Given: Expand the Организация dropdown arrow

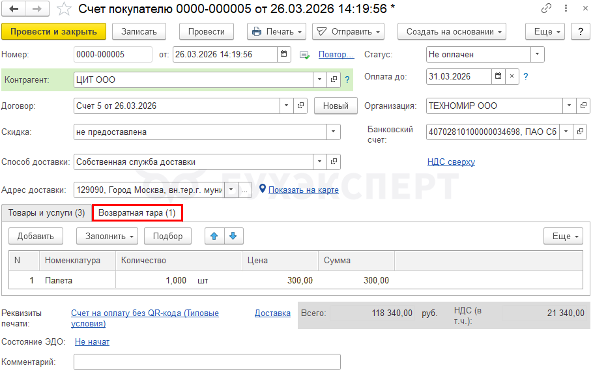Looking at the screenshot, I should coord(569,106).
